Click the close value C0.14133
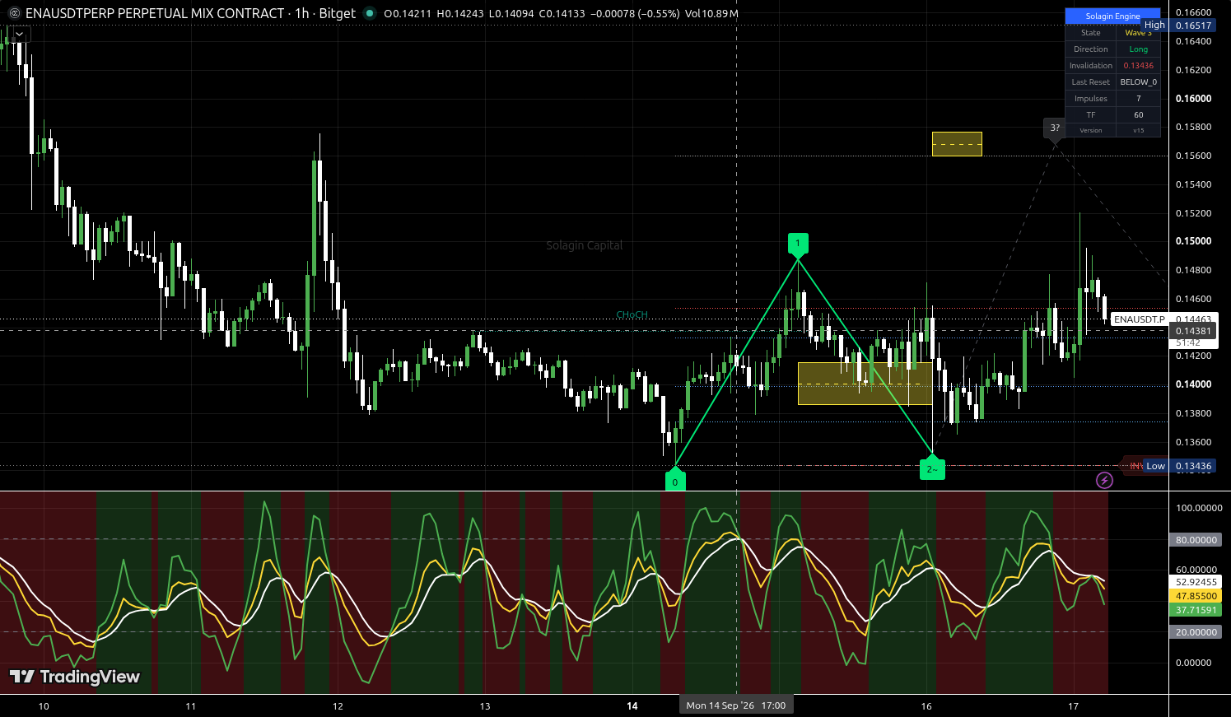Viewport: 1231px width, 717px height. pyautogui.click(x=562, y=14)
